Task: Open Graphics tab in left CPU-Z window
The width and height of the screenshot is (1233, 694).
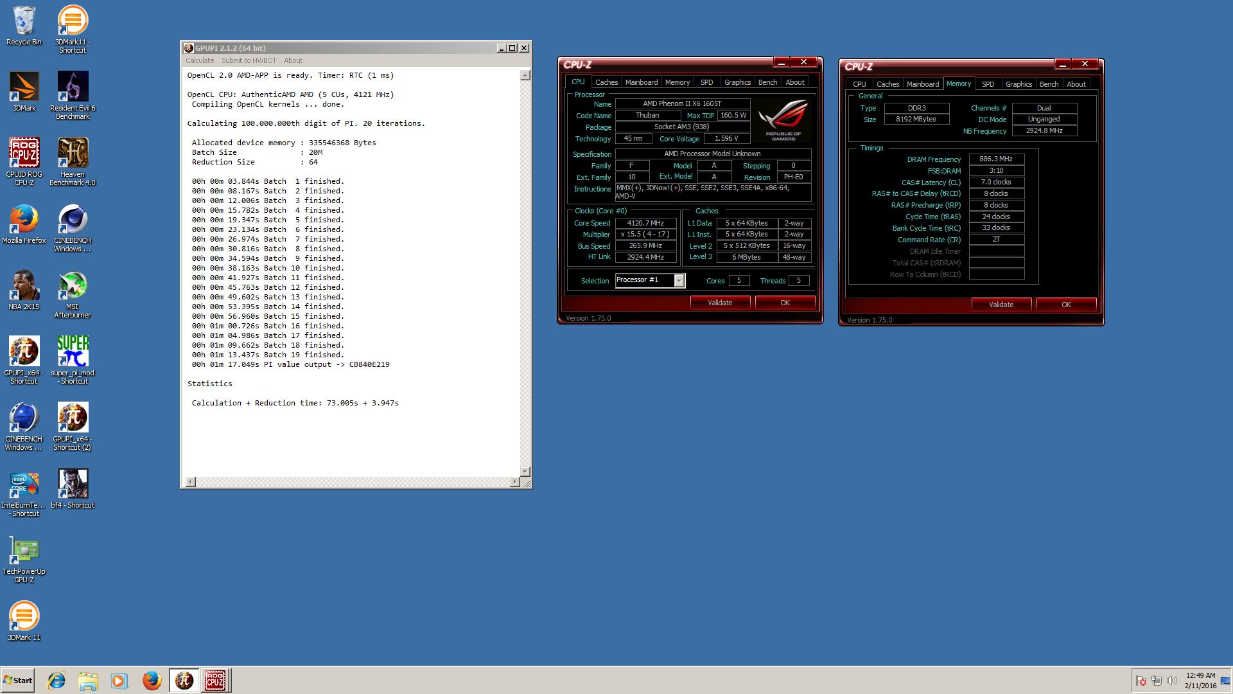Action: point(737,82)
